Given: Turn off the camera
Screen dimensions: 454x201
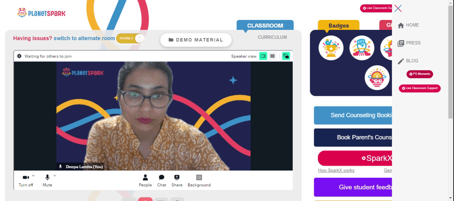Looking at the screenshot, I should click(26, 181).
